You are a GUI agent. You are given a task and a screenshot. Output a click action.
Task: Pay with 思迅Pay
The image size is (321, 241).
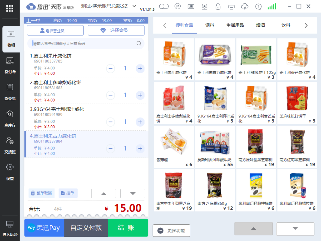pyautogui.click(x=44, y=228)
